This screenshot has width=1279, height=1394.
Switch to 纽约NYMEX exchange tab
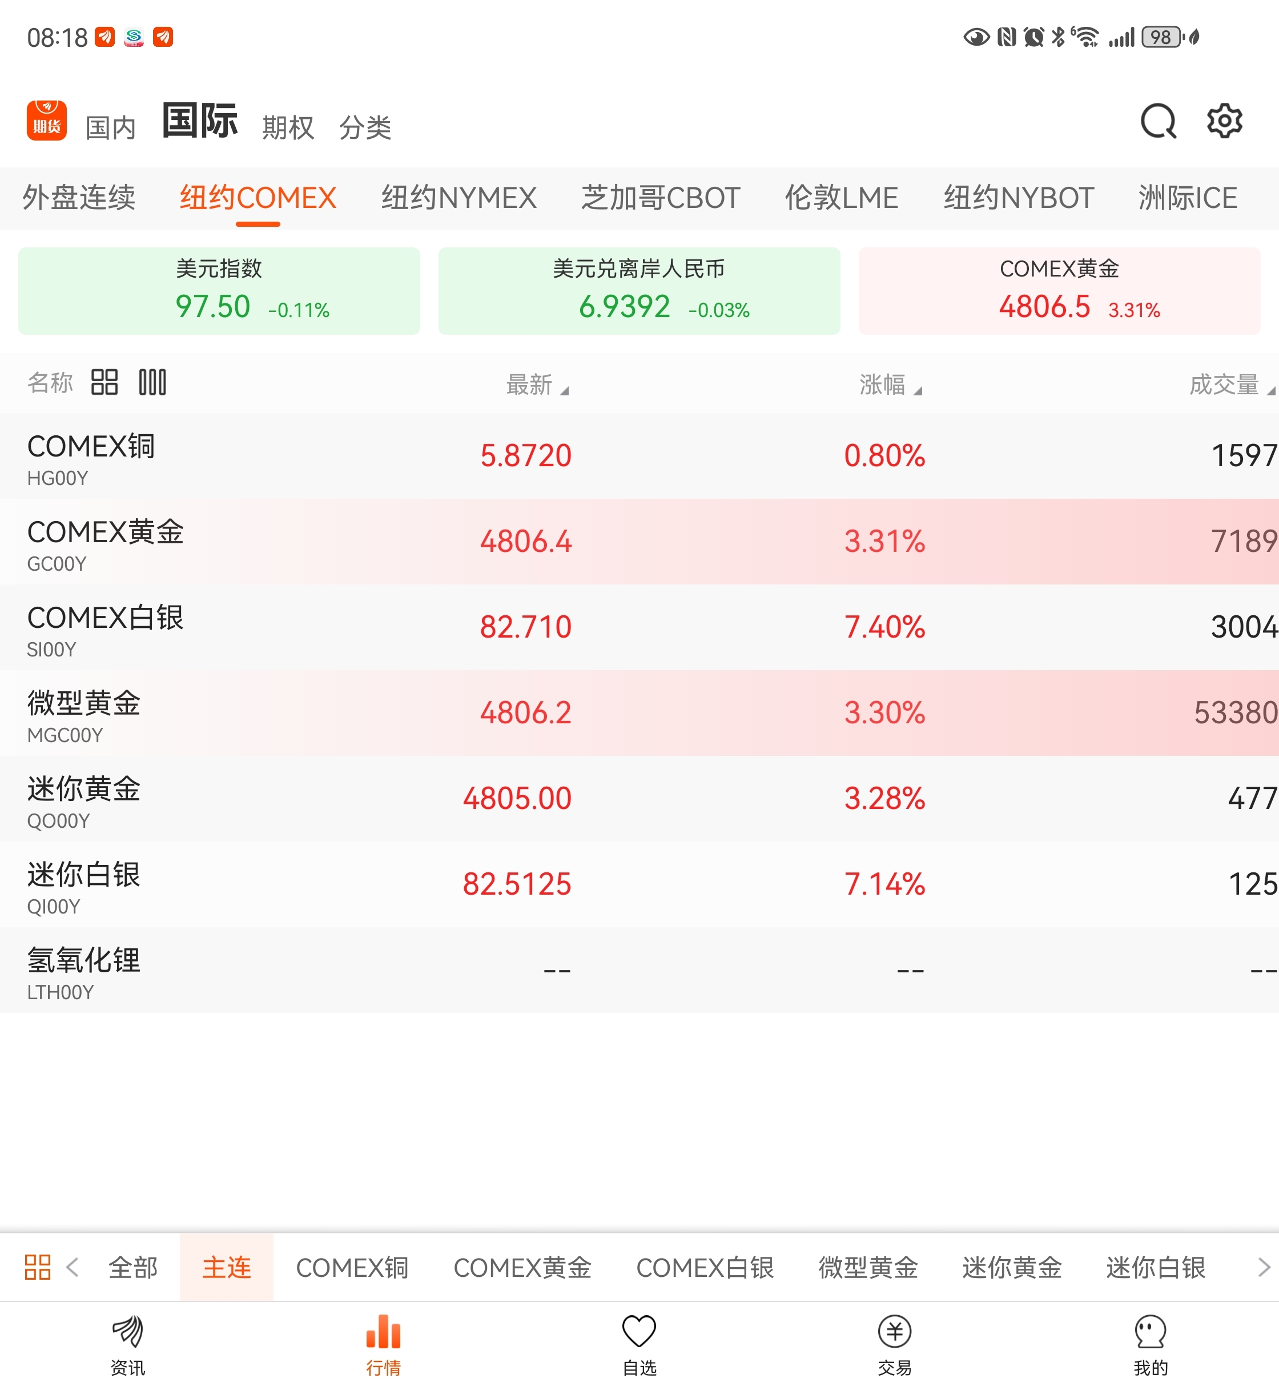(458, 198)
